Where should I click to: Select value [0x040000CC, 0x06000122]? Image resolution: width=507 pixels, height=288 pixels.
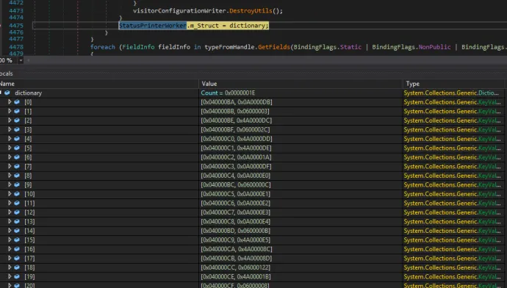pyautogui.click(x=236, y=267)
